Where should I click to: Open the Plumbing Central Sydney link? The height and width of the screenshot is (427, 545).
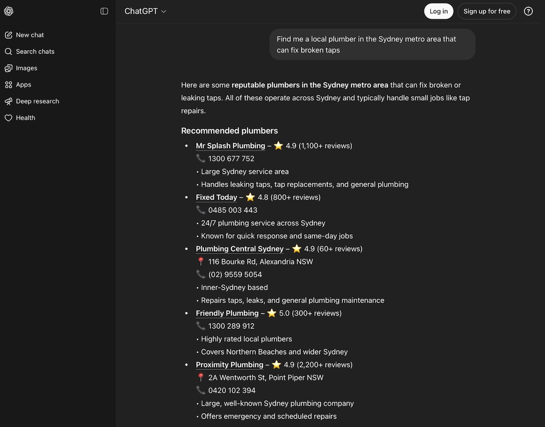point(239,248)
